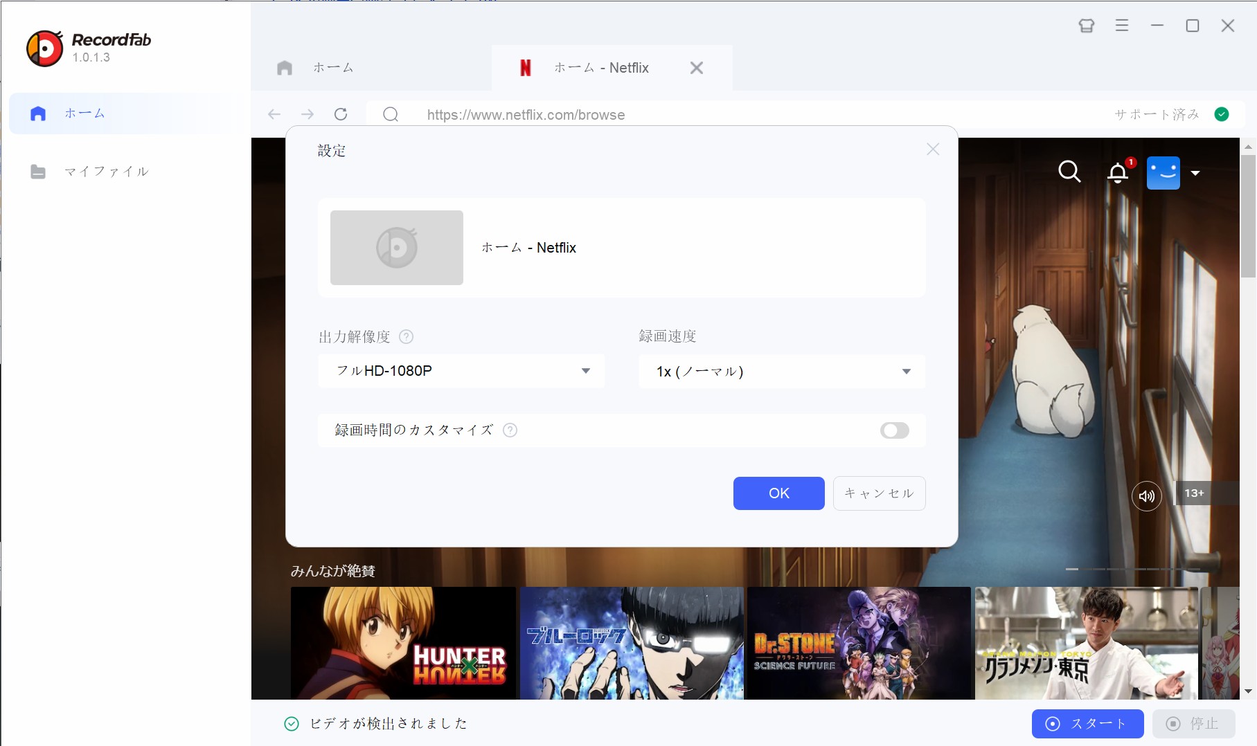Screen dimensions: 1257x746
Task: Click the version 1.0.1.3 text
Action: pyautogui.click(x=91, y=57)
